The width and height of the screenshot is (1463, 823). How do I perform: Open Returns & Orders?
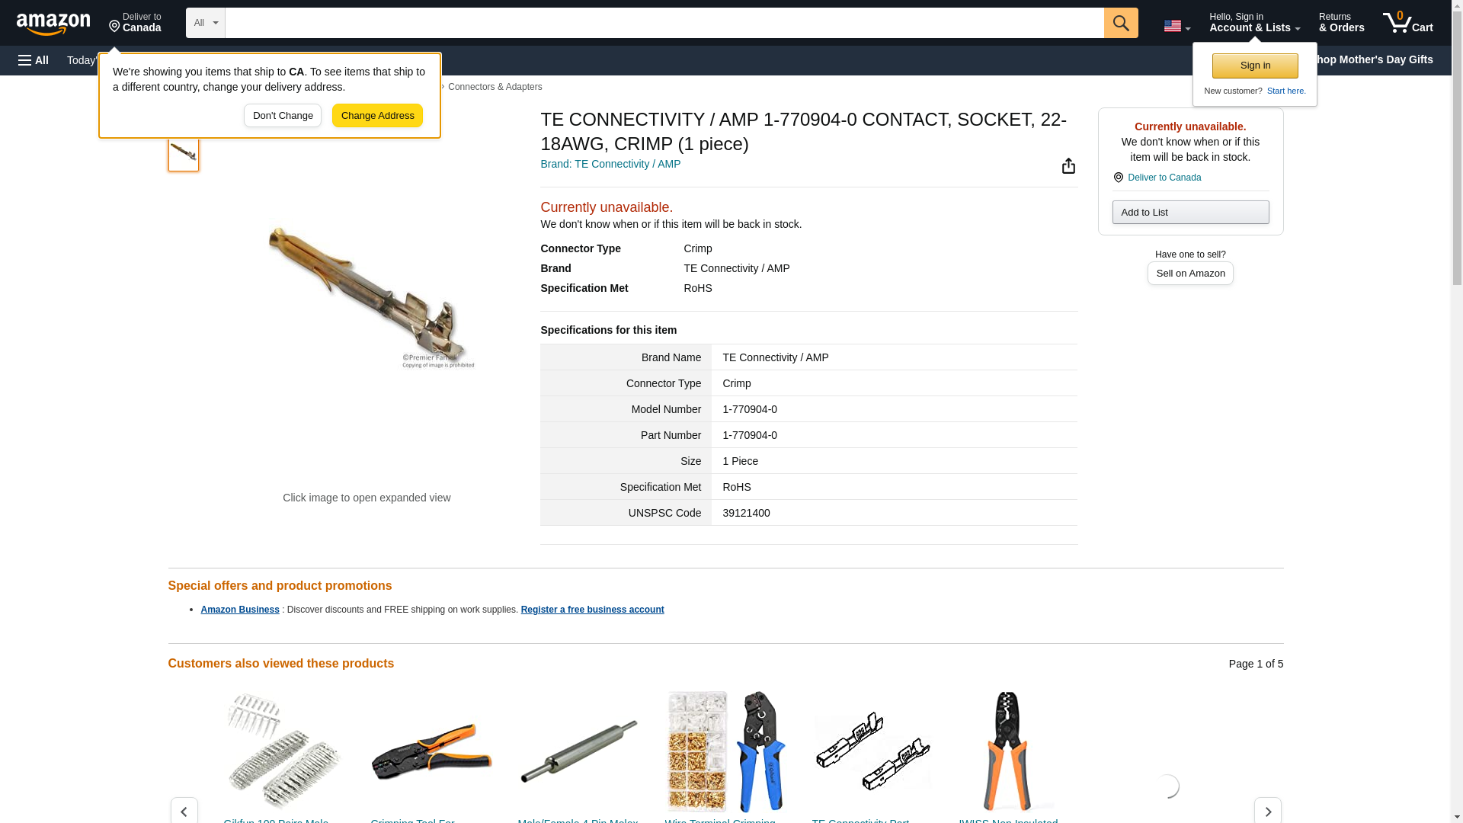point(1341,23)
